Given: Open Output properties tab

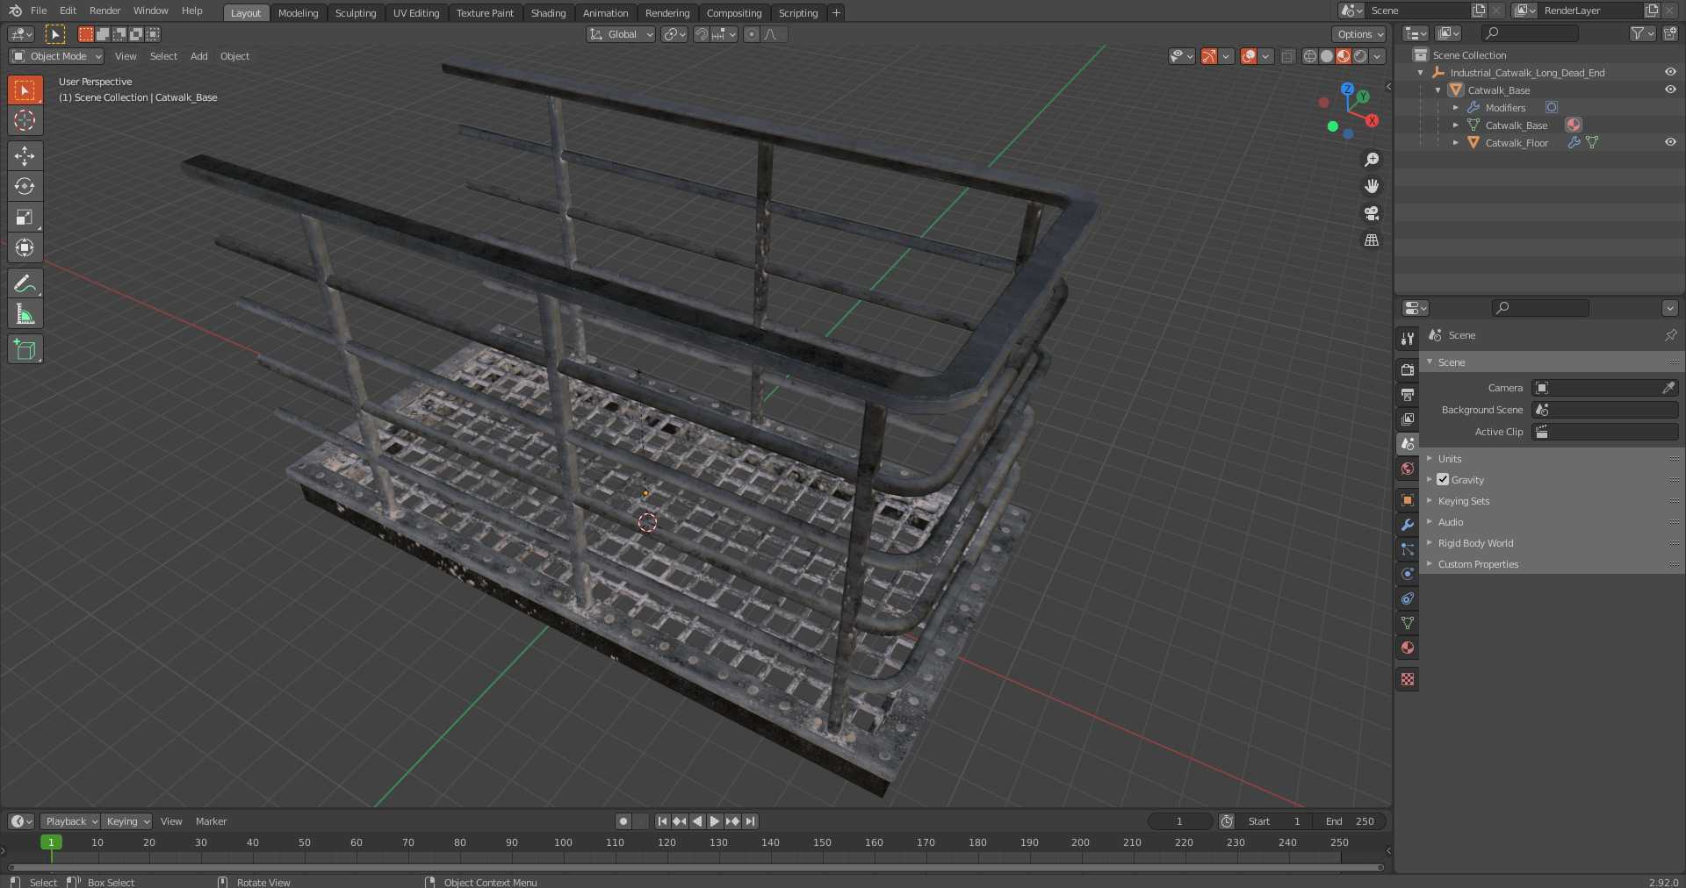Looking at the screenshot, I should [x=1408, y=395].
